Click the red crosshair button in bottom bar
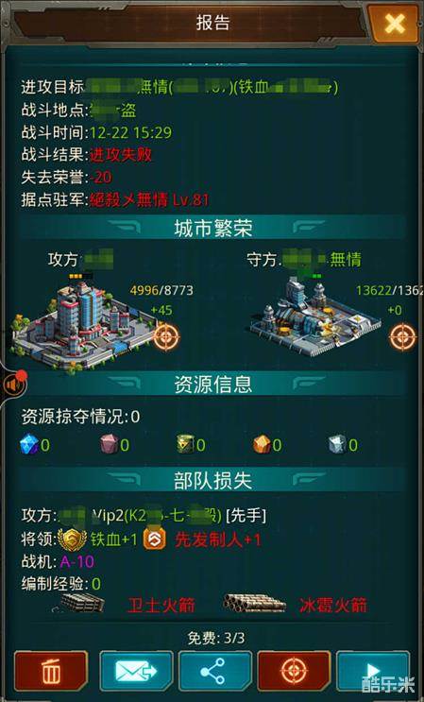This screenshot has height=702, width=424. pyautogui.click(x=294, y=672)
